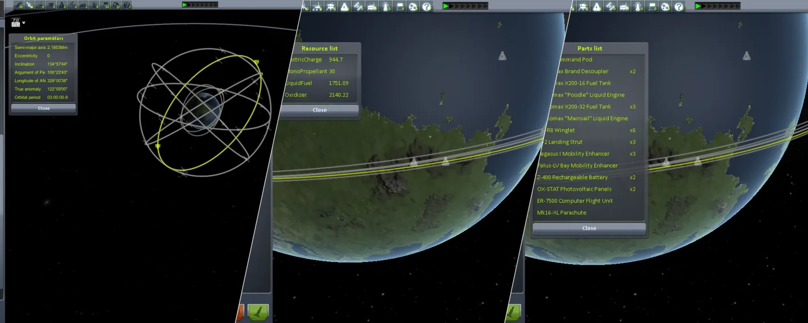Click the ship filter icon in the Resource list view
Screen dimensions: 808x323
coord(345,7)
